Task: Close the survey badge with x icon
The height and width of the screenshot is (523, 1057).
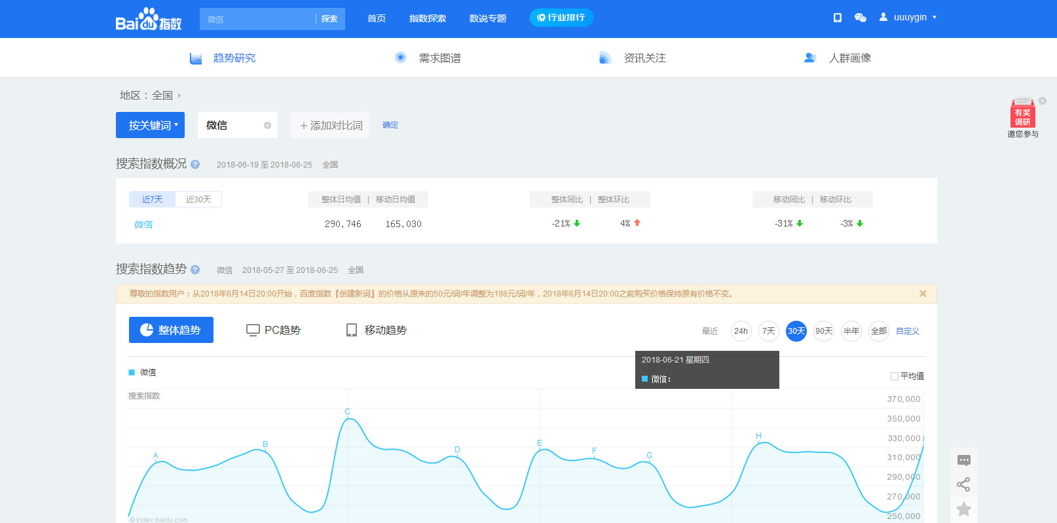Action: 1043,101
